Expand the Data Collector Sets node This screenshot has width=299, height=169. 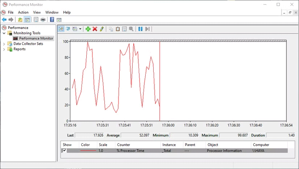tap(4, 44)
